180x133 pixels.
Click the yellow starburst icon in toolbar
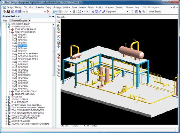coord(79,11)
